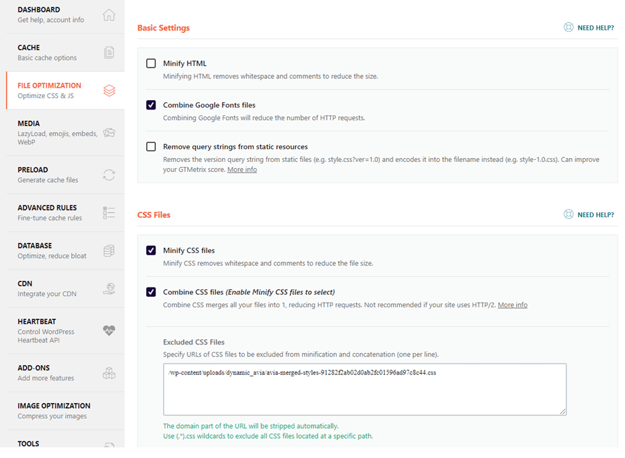
Task: Click the Cache document icon
Action: coord(109,52)
